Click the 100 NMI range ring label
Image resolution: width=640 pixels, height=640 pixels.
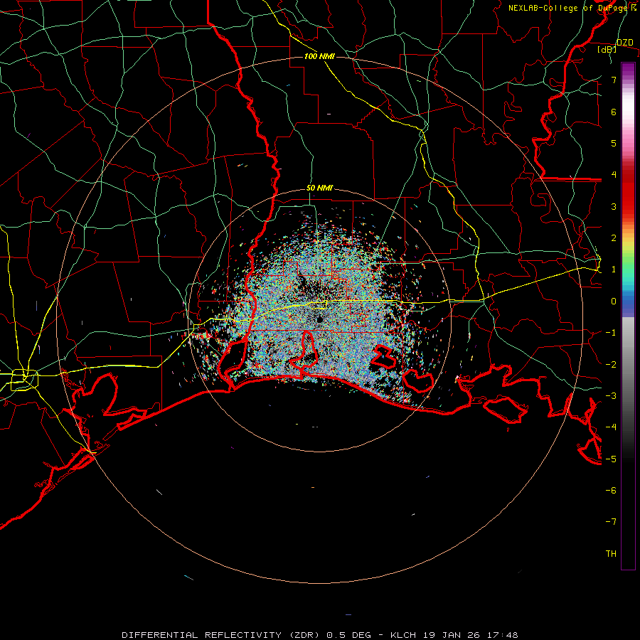pos(319,56)
